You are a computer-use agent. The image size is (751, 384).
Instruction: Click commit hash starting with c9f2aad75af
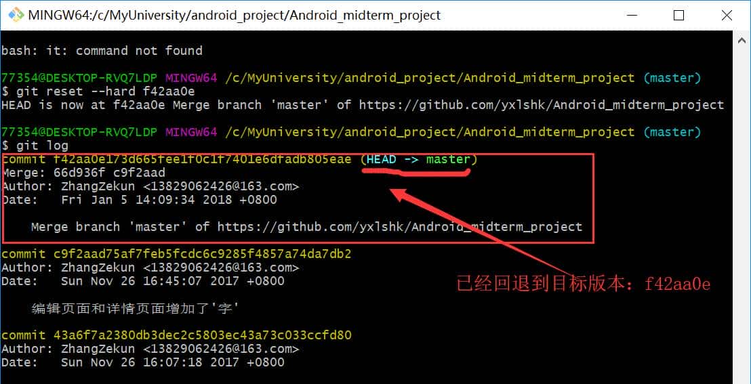(x=202, y=254)
